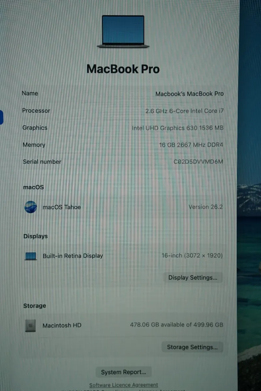Select 'Intel UHD Graphics 630 1536 MB' value
This screenshot has height=391, width=261.
(x=178, y=128)
